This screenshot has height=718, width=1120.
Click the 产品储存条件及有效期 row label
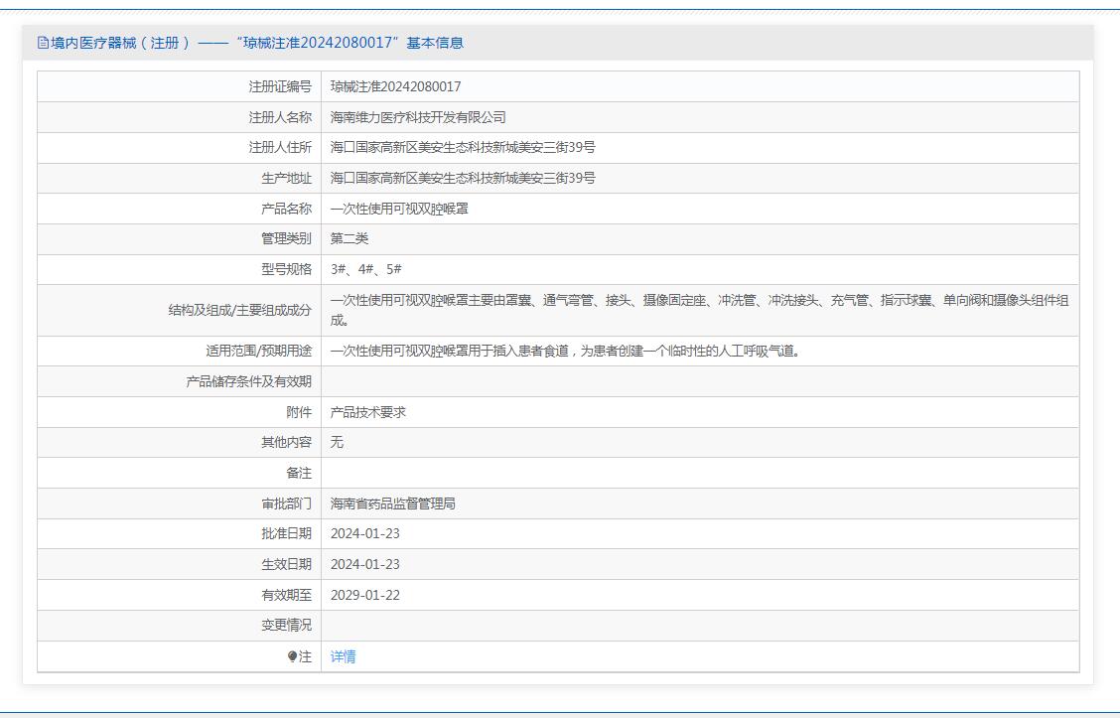[x=248, y=381]
